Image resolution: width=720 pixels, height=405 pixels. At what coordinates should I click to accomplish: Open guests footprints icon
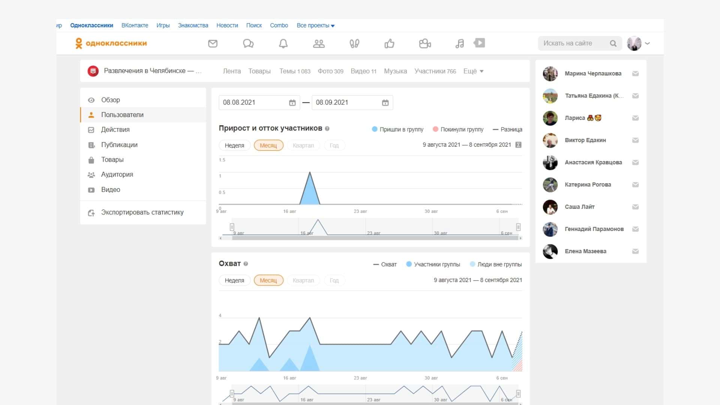tap(354, 43)
